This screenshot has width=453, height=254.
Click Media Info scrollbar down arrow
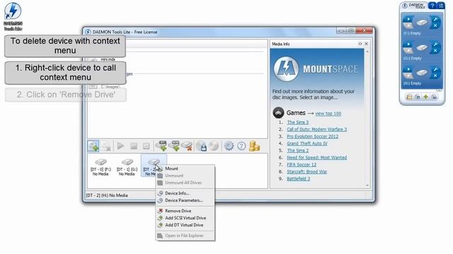coord(367,186)
